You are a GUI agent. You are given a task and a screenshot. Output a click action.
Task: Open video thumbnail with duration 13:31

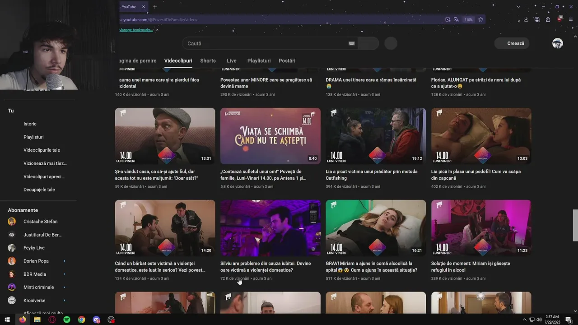165,136
